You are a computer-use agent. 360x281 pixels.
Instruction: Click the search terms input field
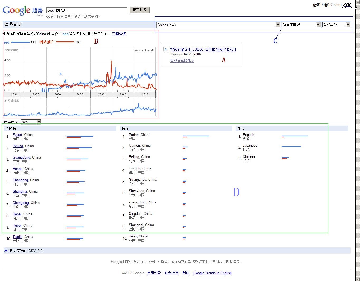(x=87, y=10)
